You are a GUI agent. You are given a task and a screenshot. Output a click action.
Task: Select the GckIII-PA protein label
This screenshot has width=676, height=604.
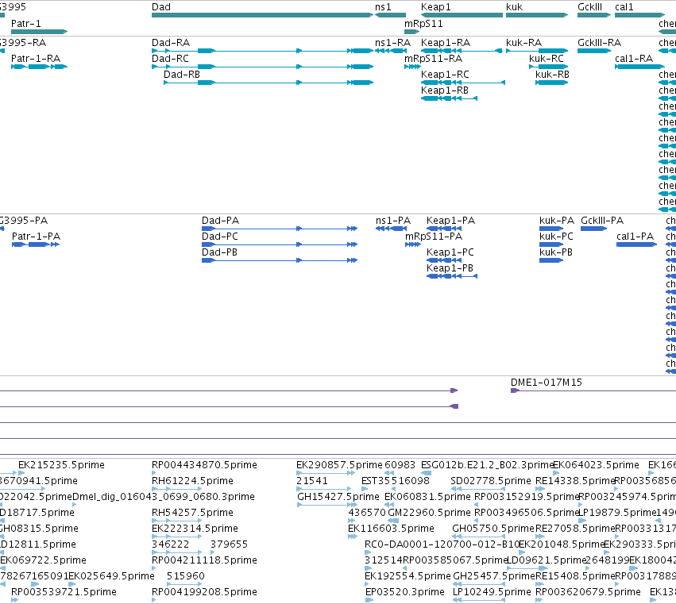(x=602, y=221)
